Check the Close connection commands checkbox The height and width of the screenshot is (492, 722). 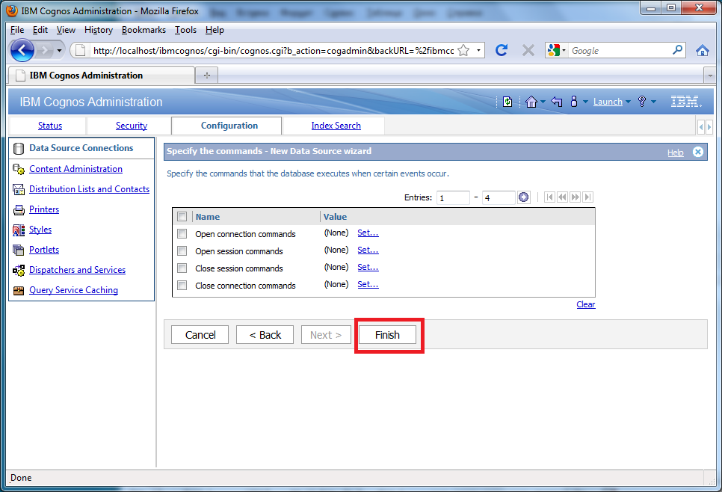click(182, 285)
